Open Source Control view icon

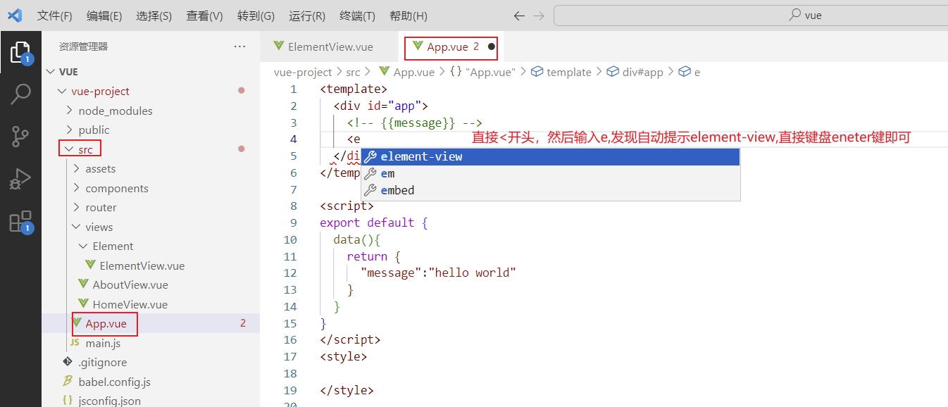(20, 136)
